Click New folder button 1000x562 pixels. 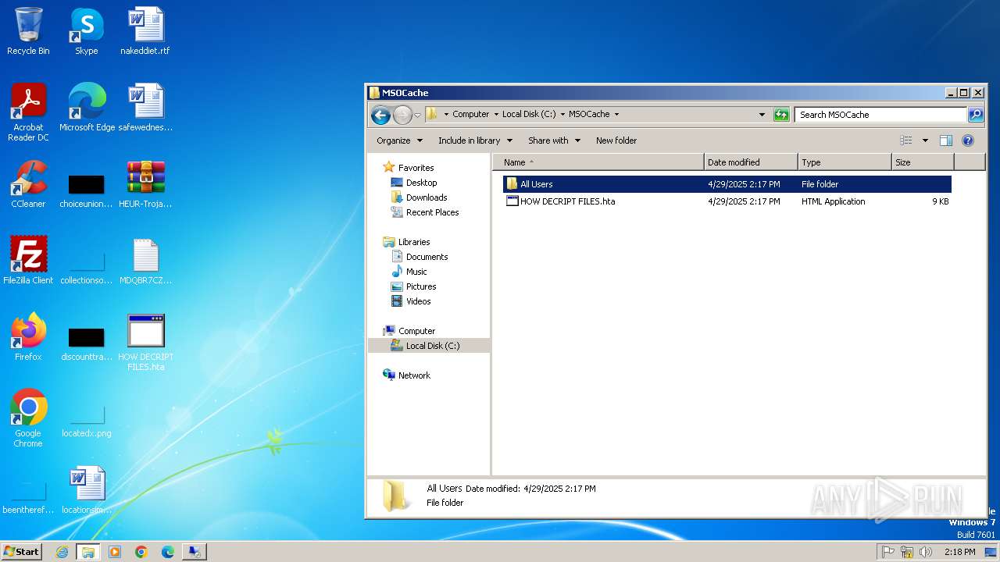616,140
